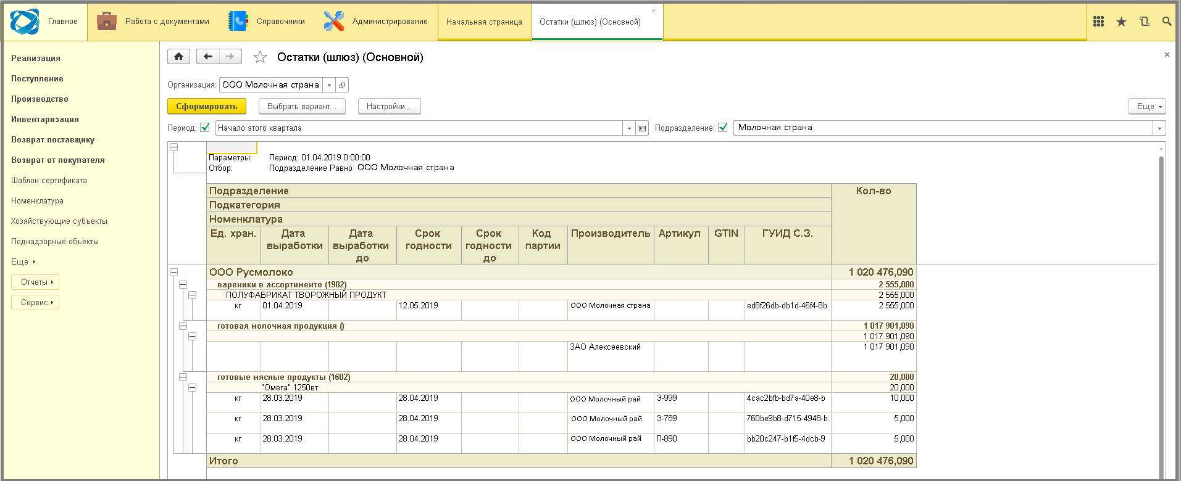
Task: Open the Главное section
Action: (45, 22)
